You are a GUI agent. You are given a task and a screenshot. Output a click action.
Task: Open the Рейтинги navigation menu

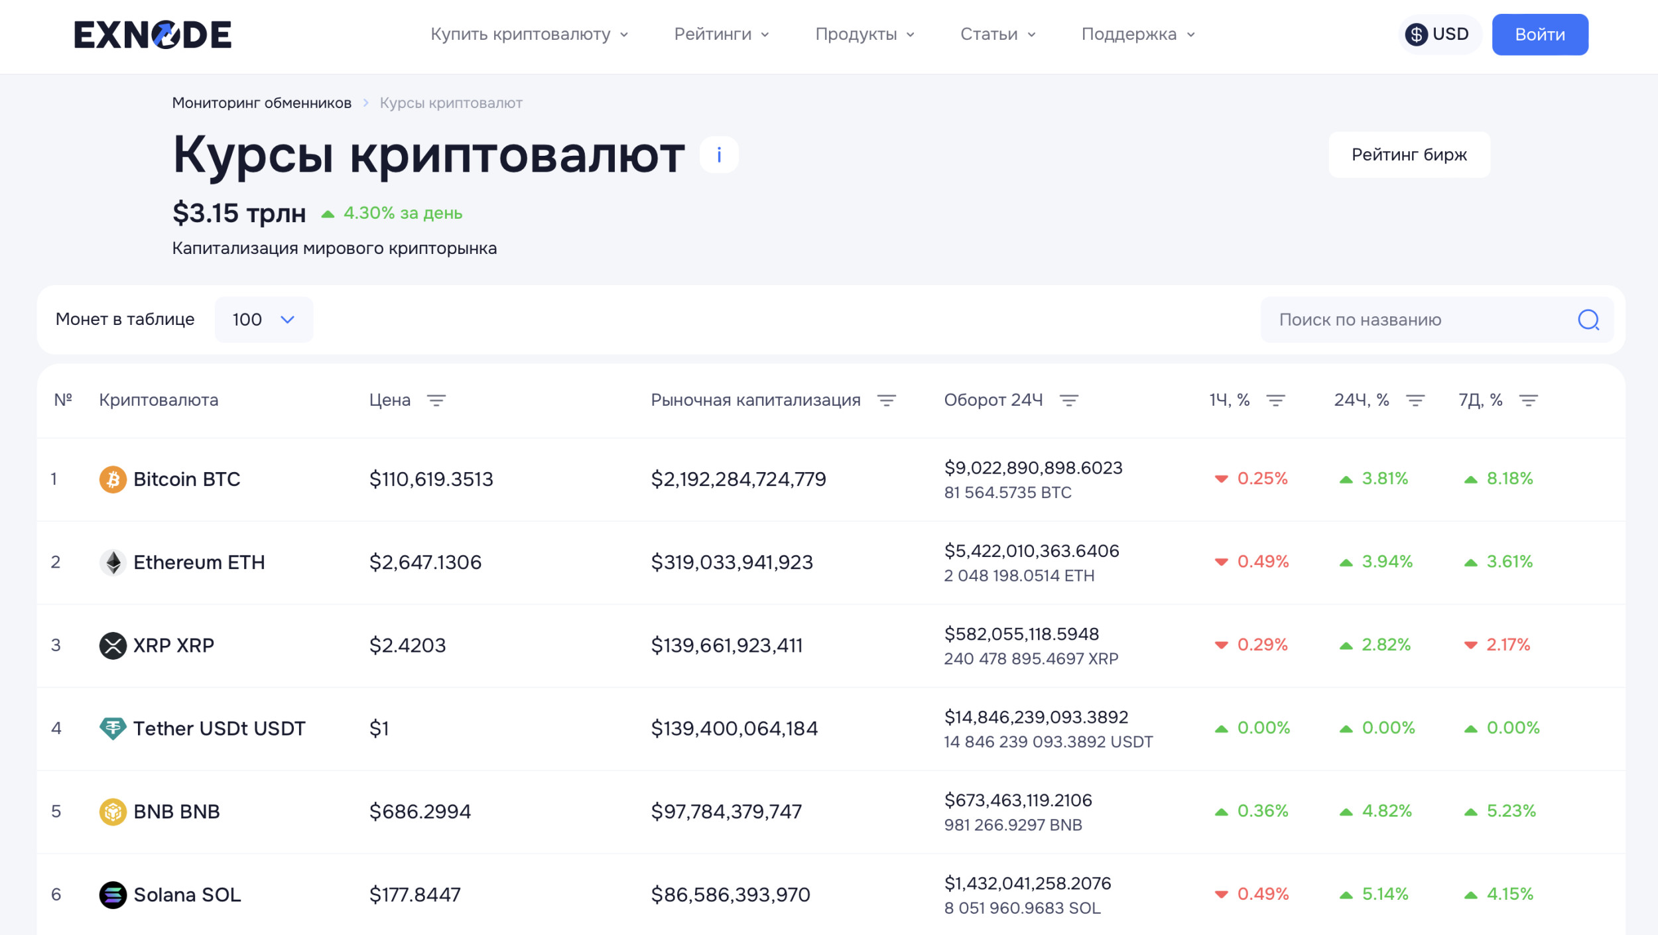click(721, 34)
